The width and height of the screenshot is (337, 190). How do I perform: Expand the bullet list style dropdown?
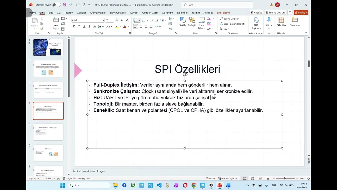[x=139, y=20]
